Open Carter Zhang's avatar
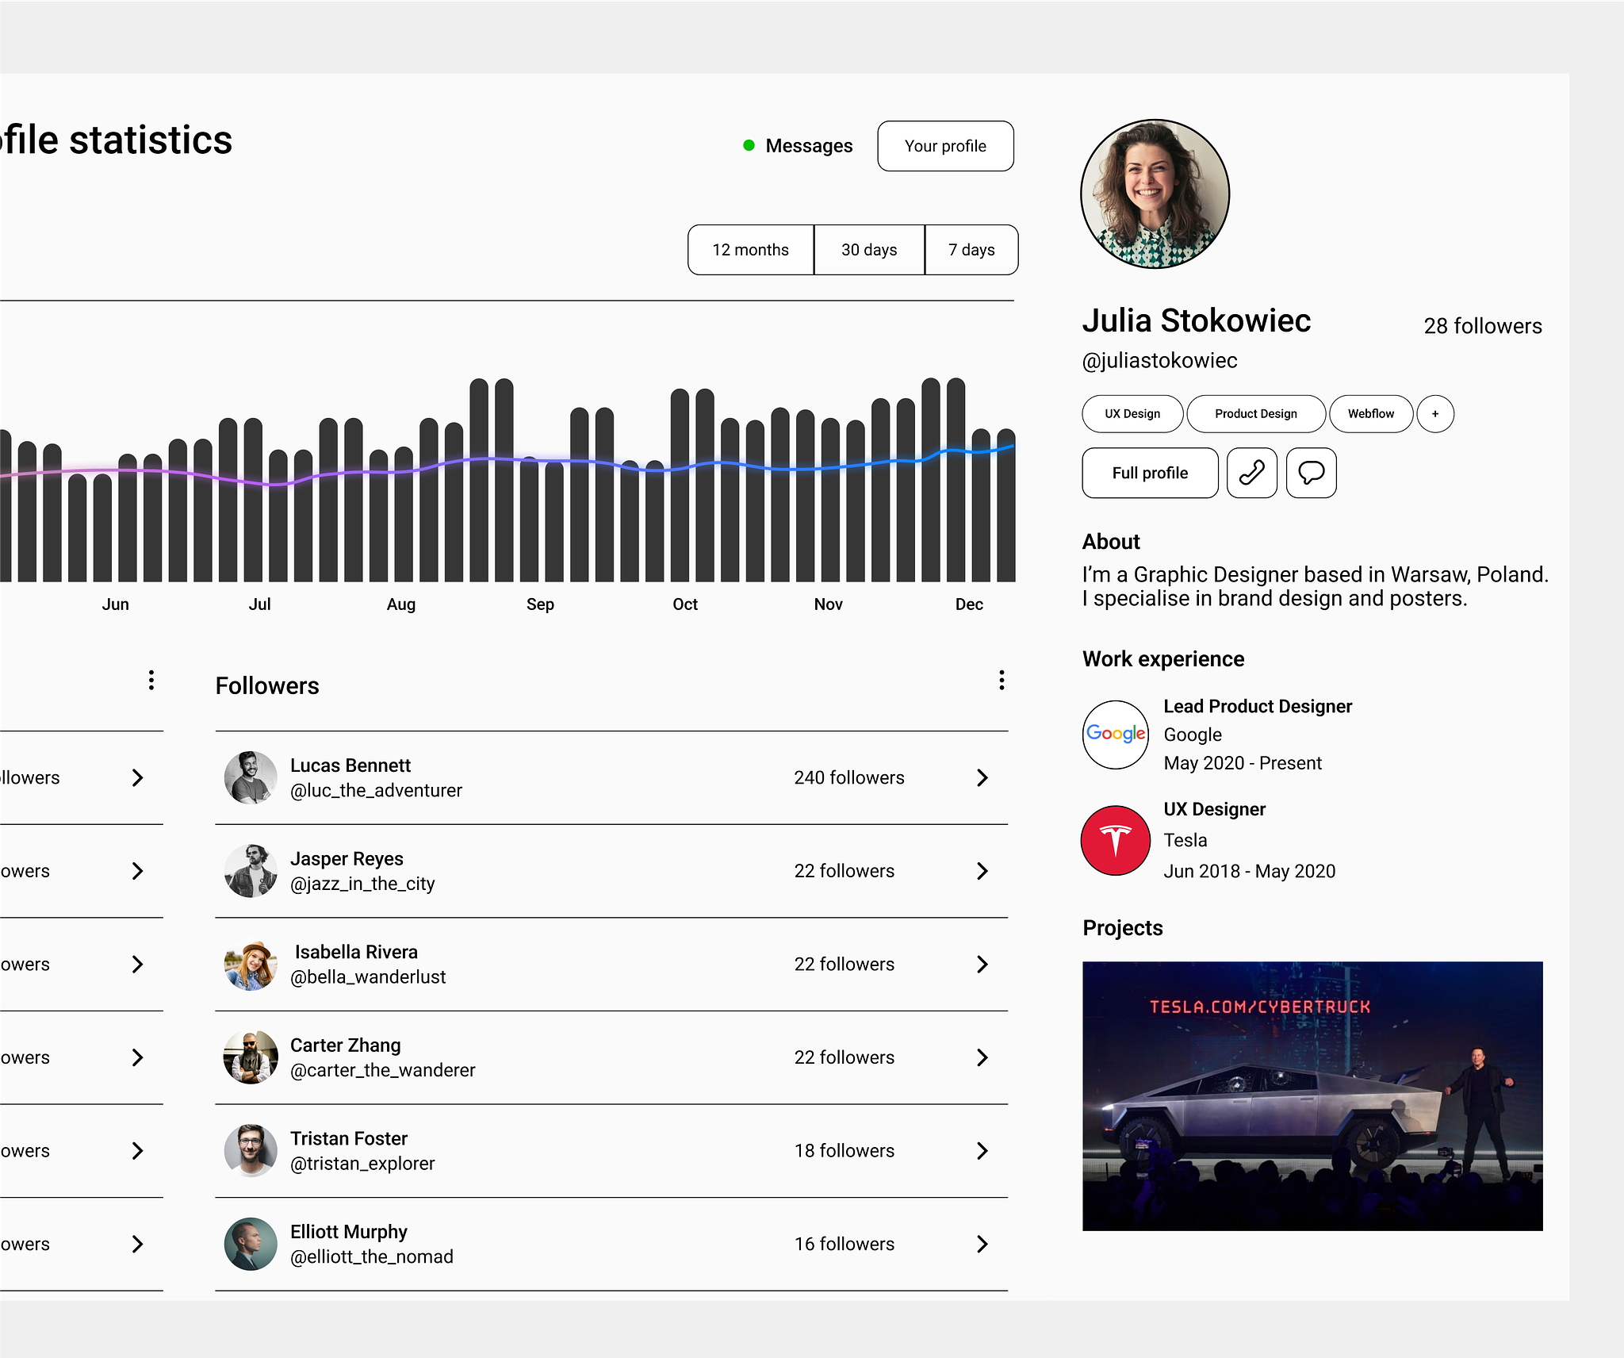Screen dimensions: 1624x1358 coord(251,1057)
